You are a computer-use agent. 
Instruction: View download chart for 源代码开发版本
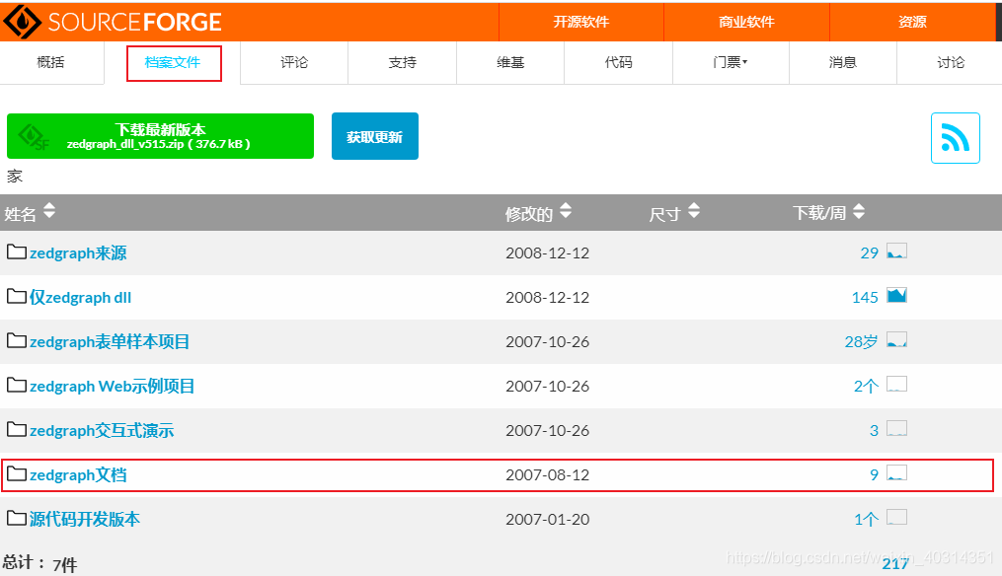896,517
